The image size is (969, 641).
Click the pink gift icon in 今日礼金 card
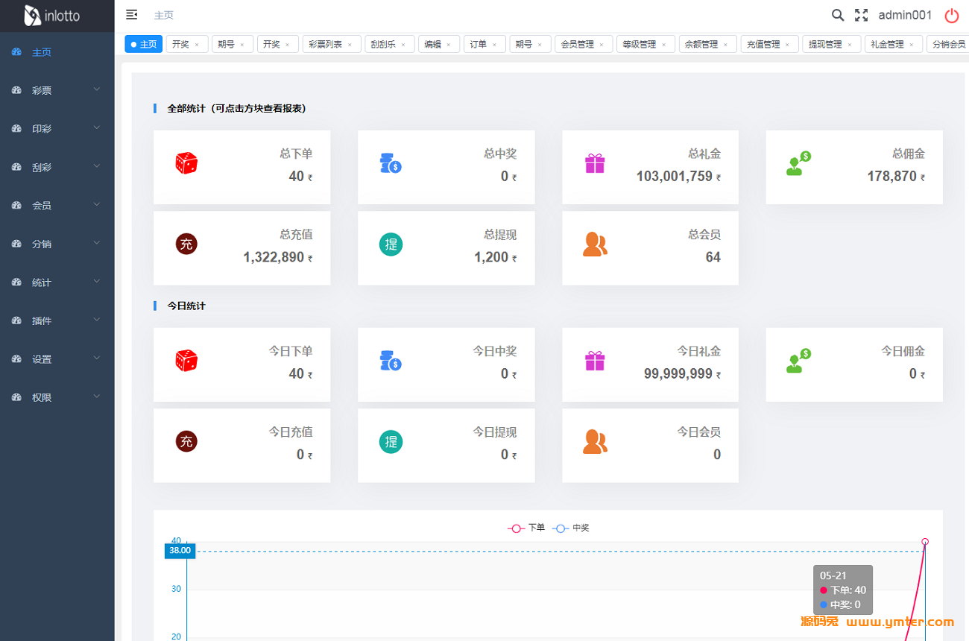[595, 361]
